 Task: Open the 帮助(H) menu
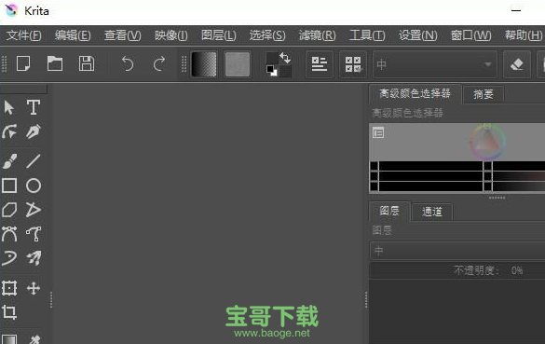[524, 35]
